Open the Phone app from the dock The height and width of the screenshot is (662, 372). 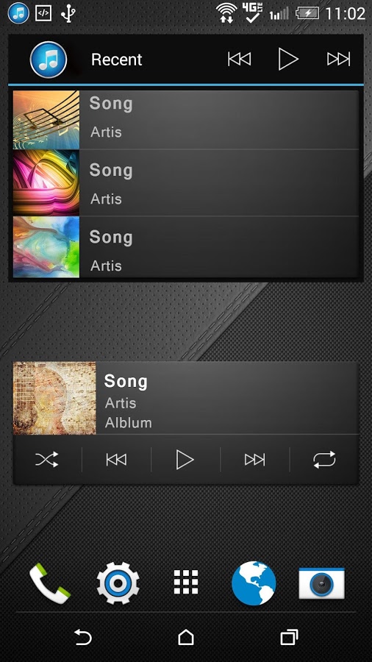click(49, 583)
